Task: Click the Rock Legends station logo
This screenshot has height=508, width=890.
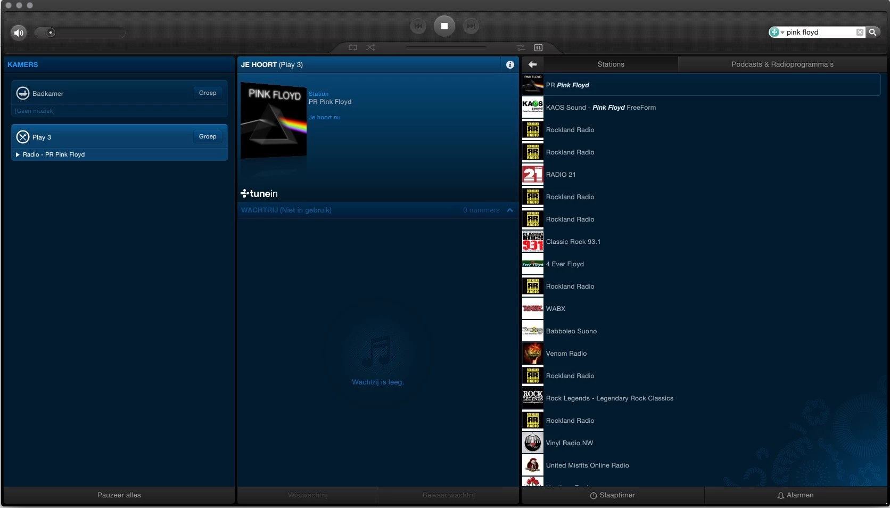Action: pyautogui.click(x=533, y=398)
